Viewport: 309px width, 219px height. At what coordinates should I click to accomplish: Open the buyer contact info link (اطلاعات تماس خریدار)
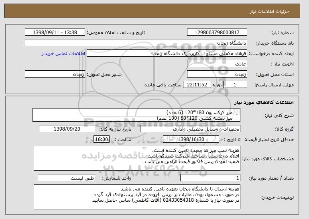[x=63, y=53]
